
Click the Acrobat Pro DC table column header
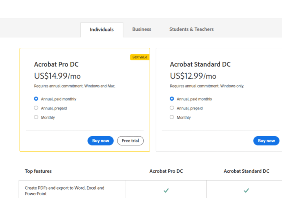click(x=166, y=171)
